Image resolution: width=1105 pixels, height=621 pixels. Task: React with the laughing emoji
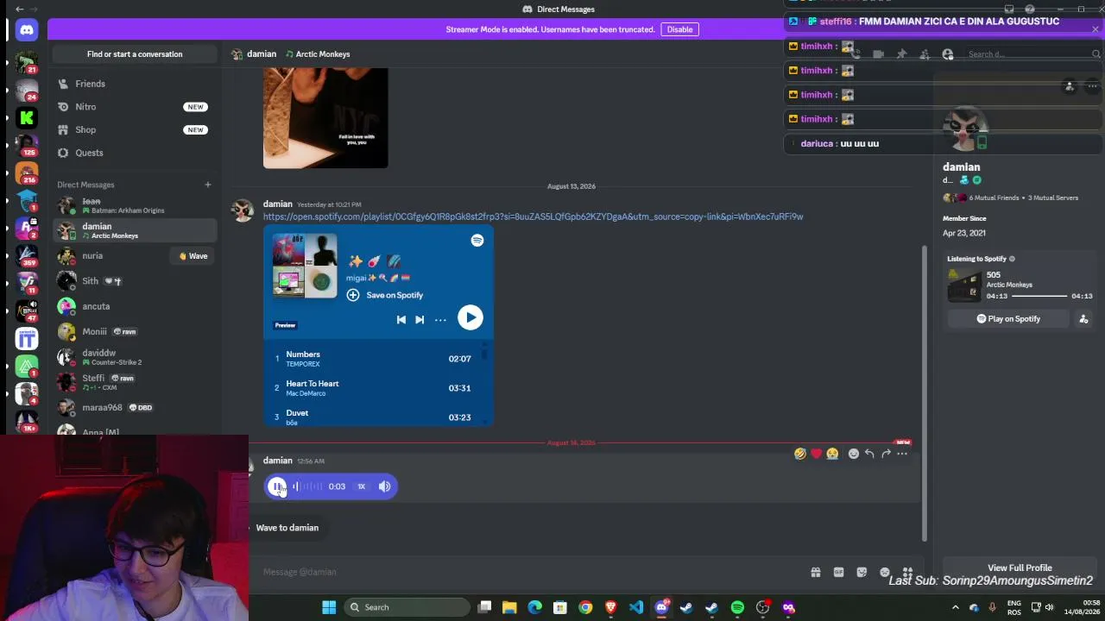click(800, 454)
